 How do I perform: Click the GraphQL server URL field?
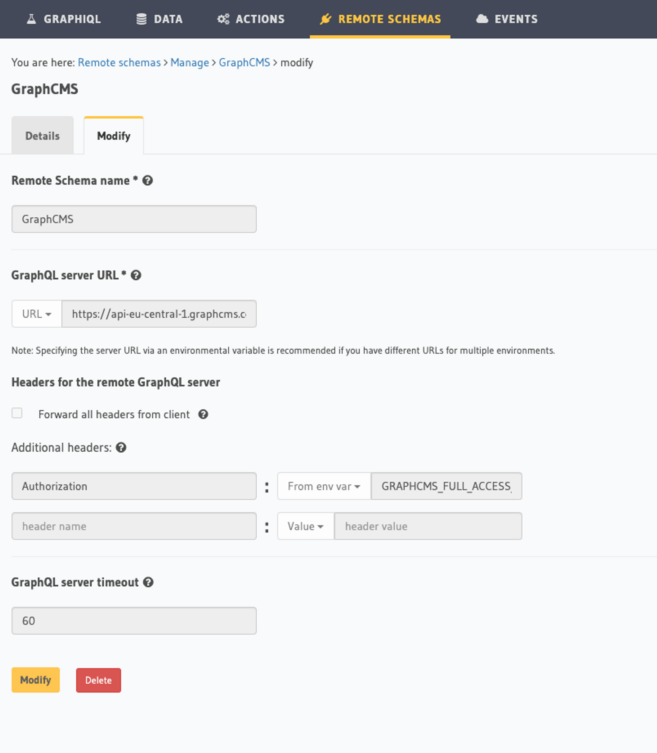[159, 314]
